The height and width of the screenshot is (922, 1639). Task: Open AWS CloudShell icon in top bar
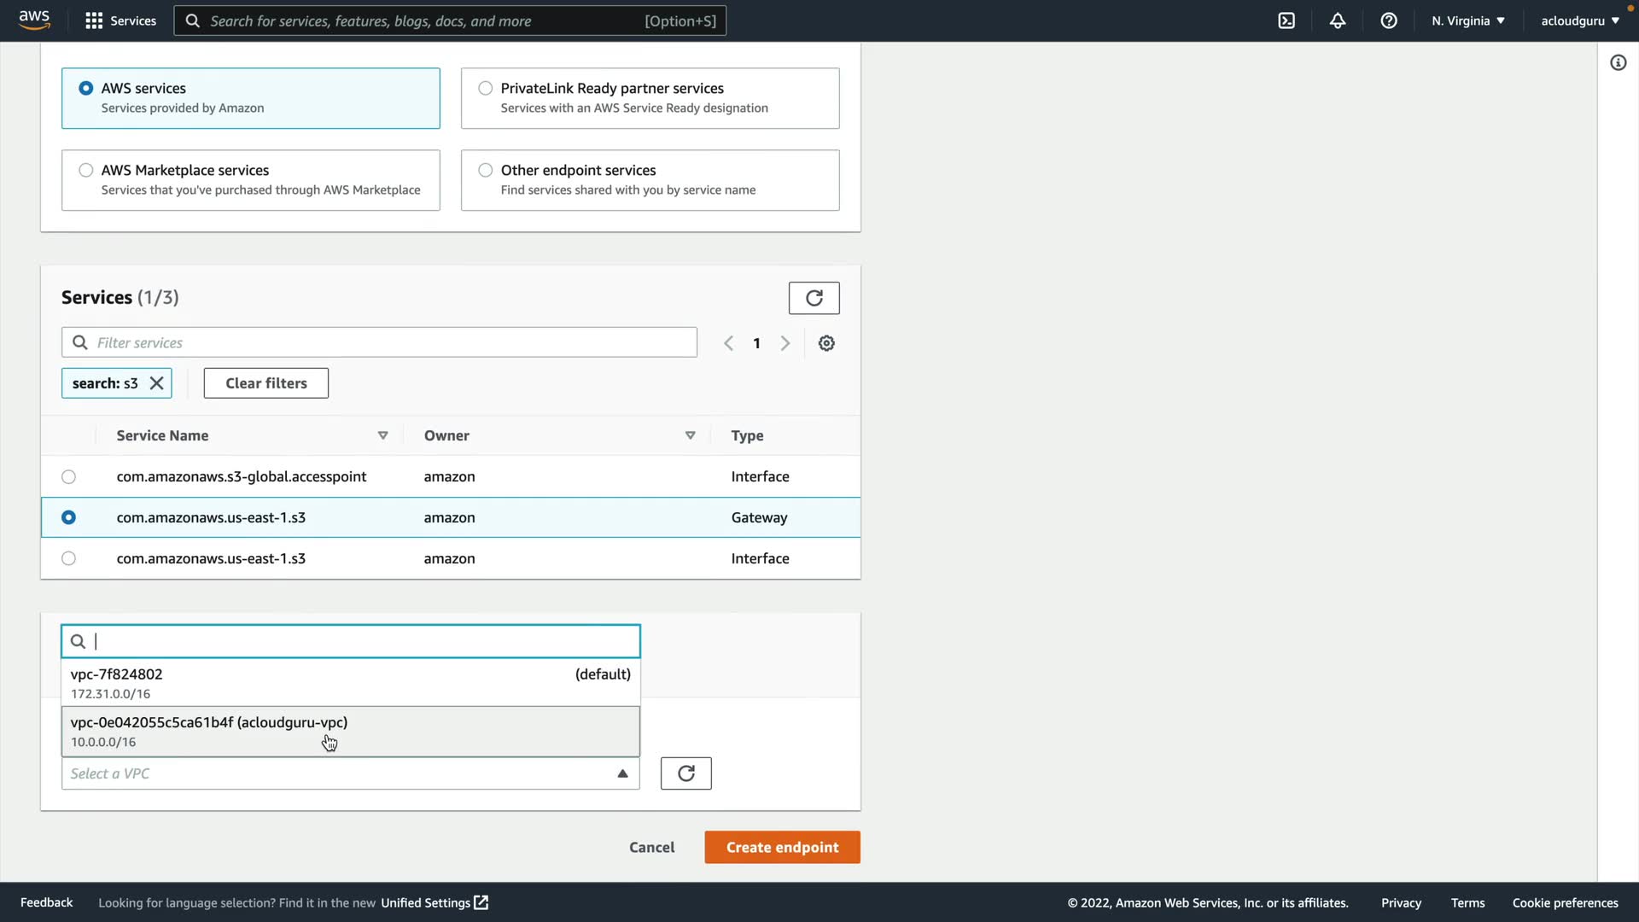[1286, 20]
